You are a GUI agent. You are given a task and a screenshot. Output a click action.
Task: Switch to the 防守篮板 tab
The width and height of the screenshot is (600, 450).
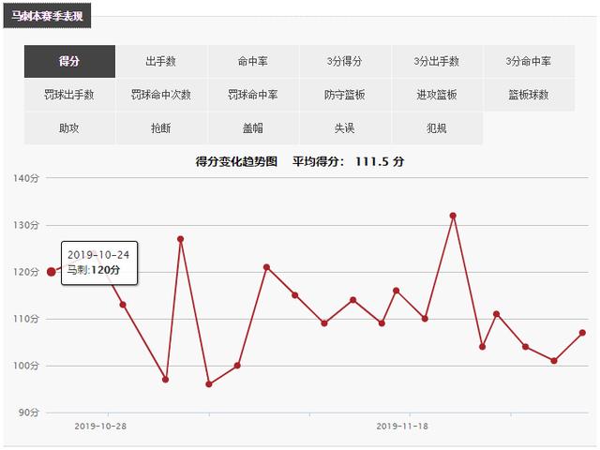[345, 95]
